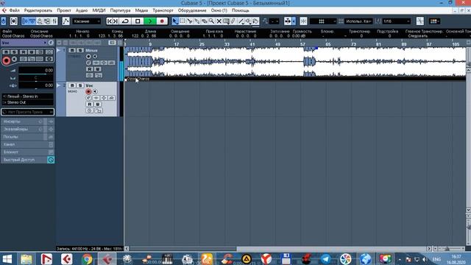Open track preset field Нет Пресета Трека
The height and width of the screenshot is (265, 471).
[28, 112]
